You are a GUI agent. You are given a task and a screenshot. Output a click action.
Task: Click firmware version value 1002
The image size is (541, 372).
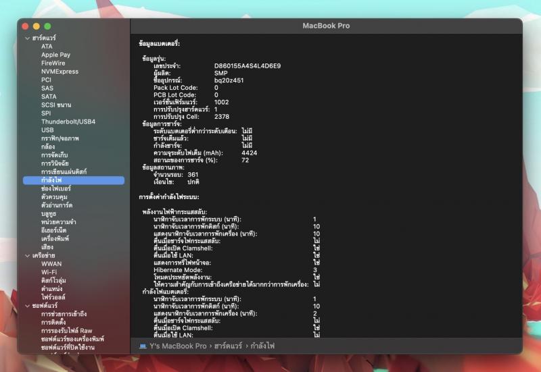pyautogui.click(x=222, y=102)
